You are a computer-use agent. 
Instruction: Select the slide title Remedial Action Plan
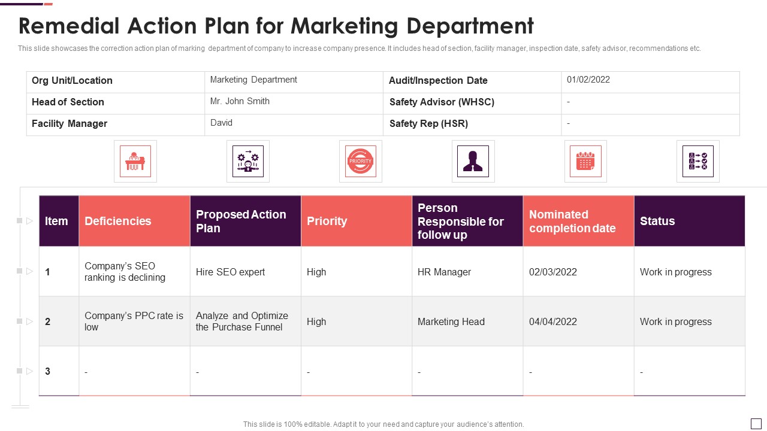click(276, 26)
